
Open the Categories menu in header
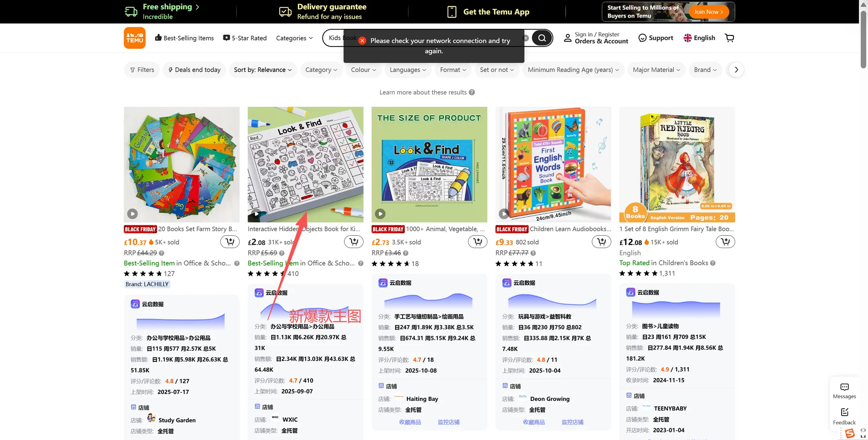tap(294, 38)
